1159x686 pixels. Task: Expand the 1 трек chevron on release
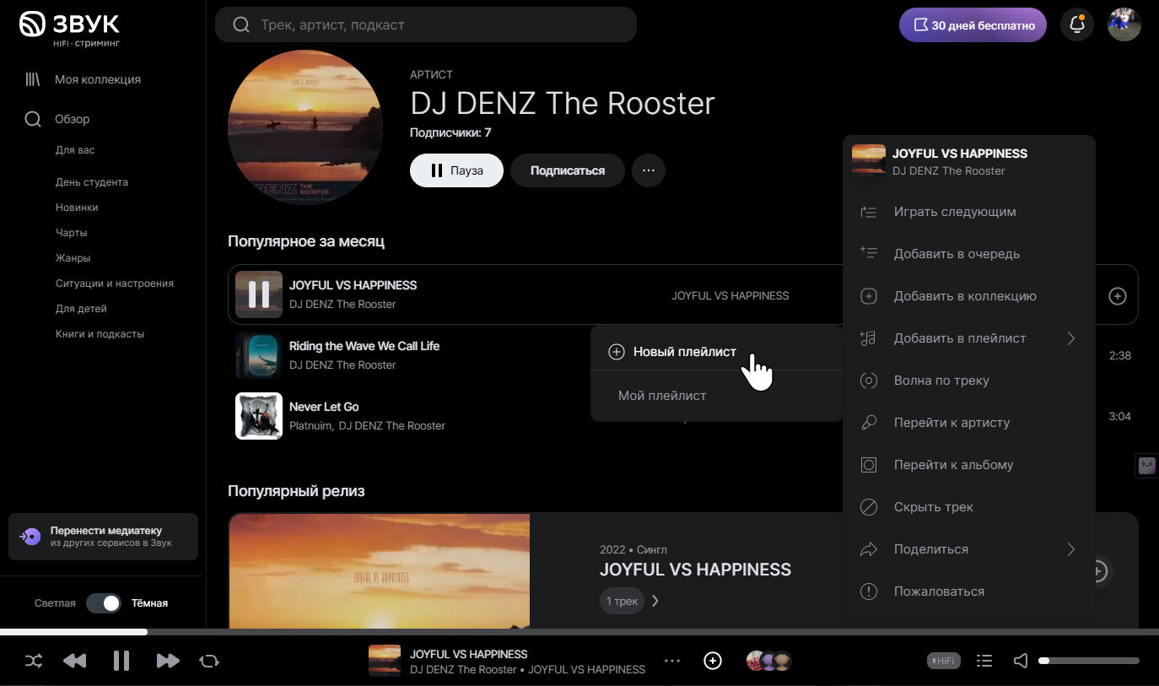tap(655, 602)
